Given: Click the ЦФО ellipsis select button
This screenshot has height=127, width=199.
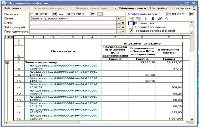Looking at the screenshot, I should tap(119, 23).
